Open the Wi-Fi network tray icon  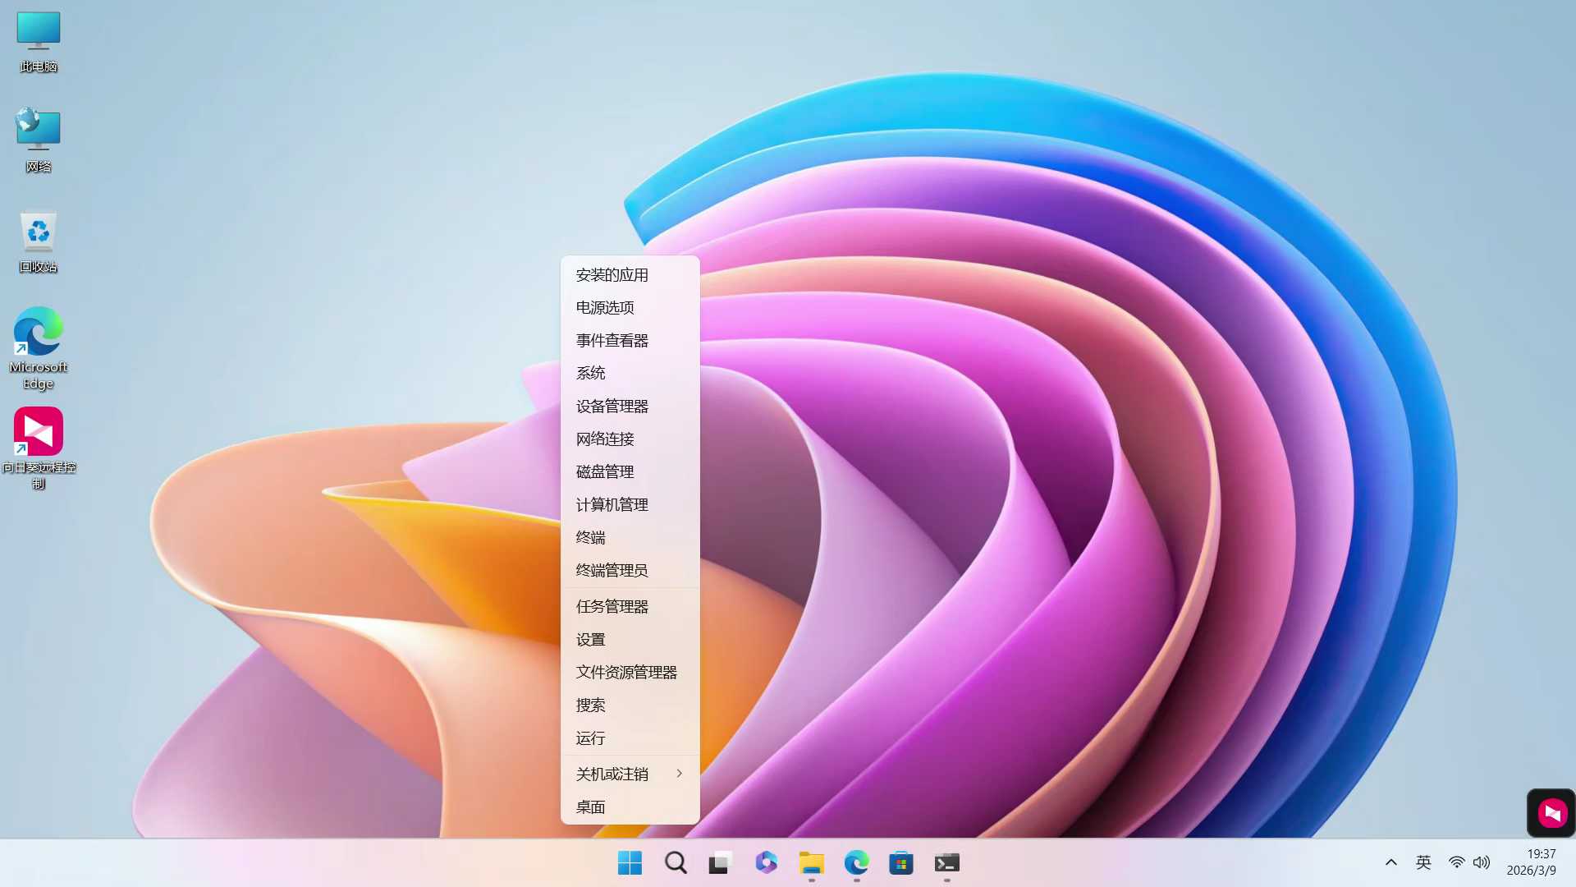pyautogui.click(x=1456, y=862)
